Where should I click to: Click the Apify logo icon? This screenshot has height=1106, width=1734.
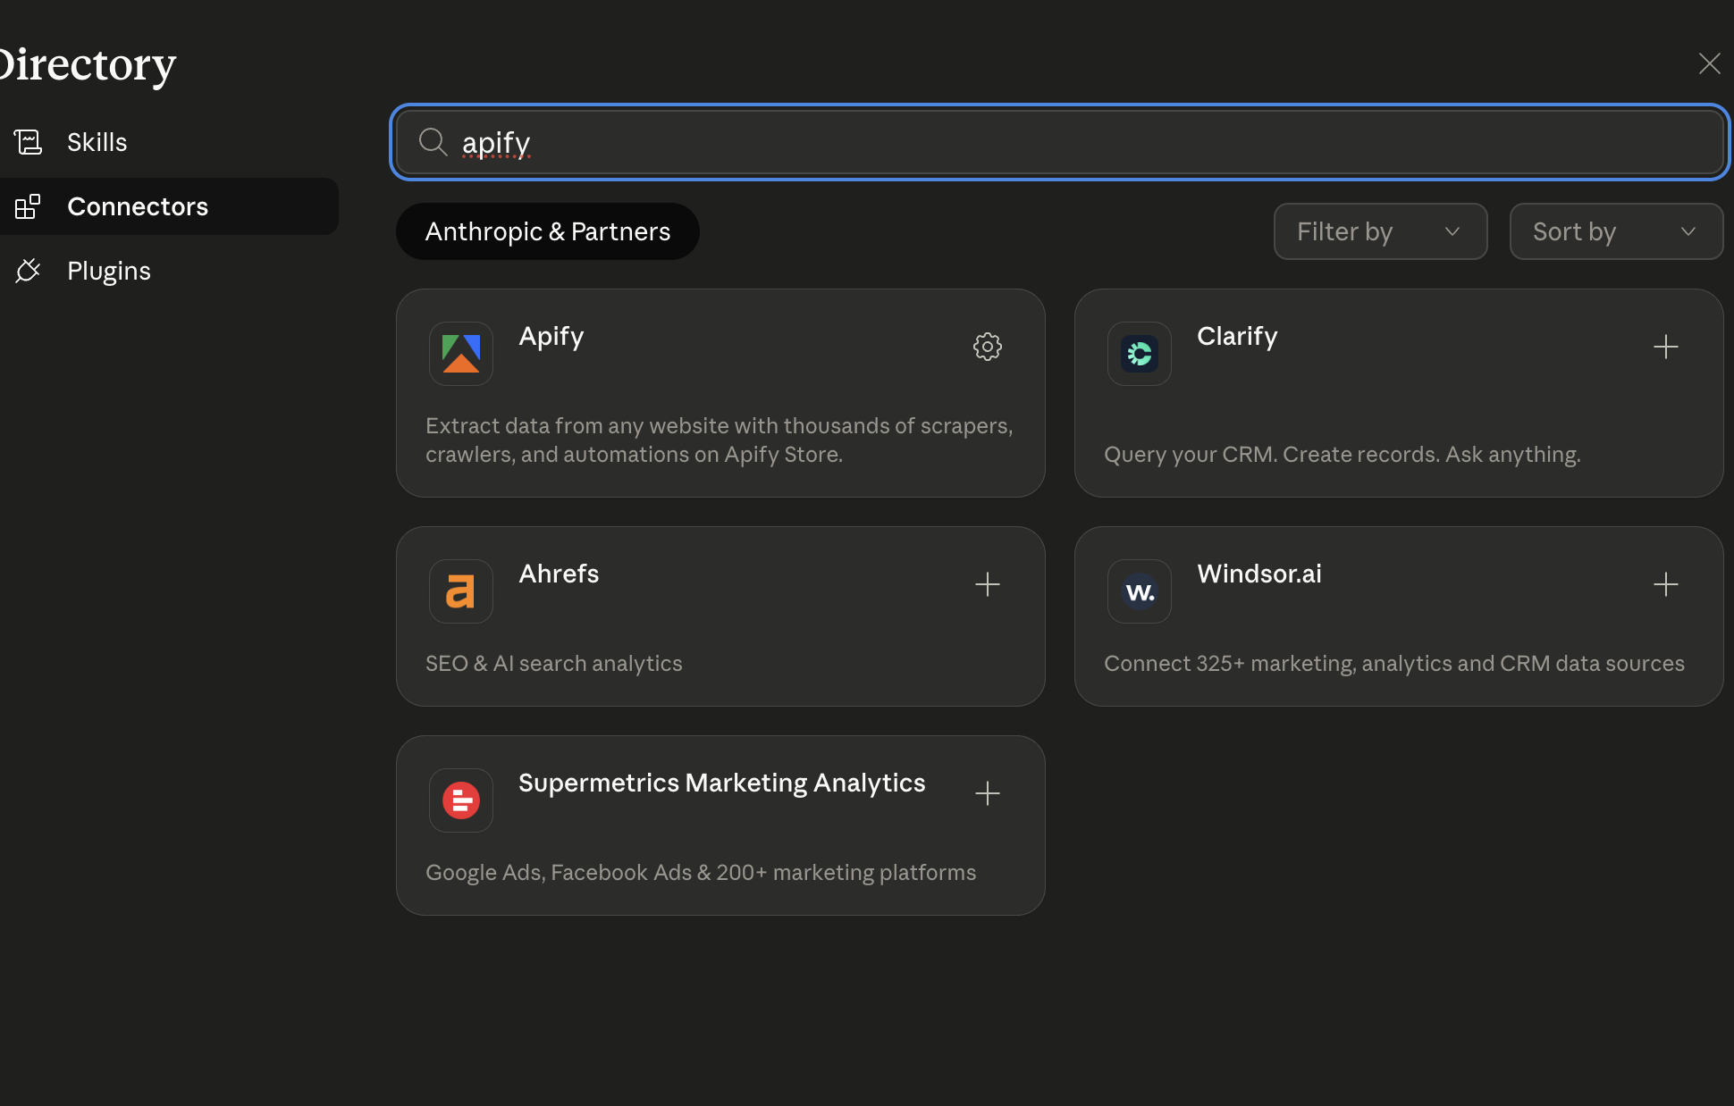click(461, 354)
